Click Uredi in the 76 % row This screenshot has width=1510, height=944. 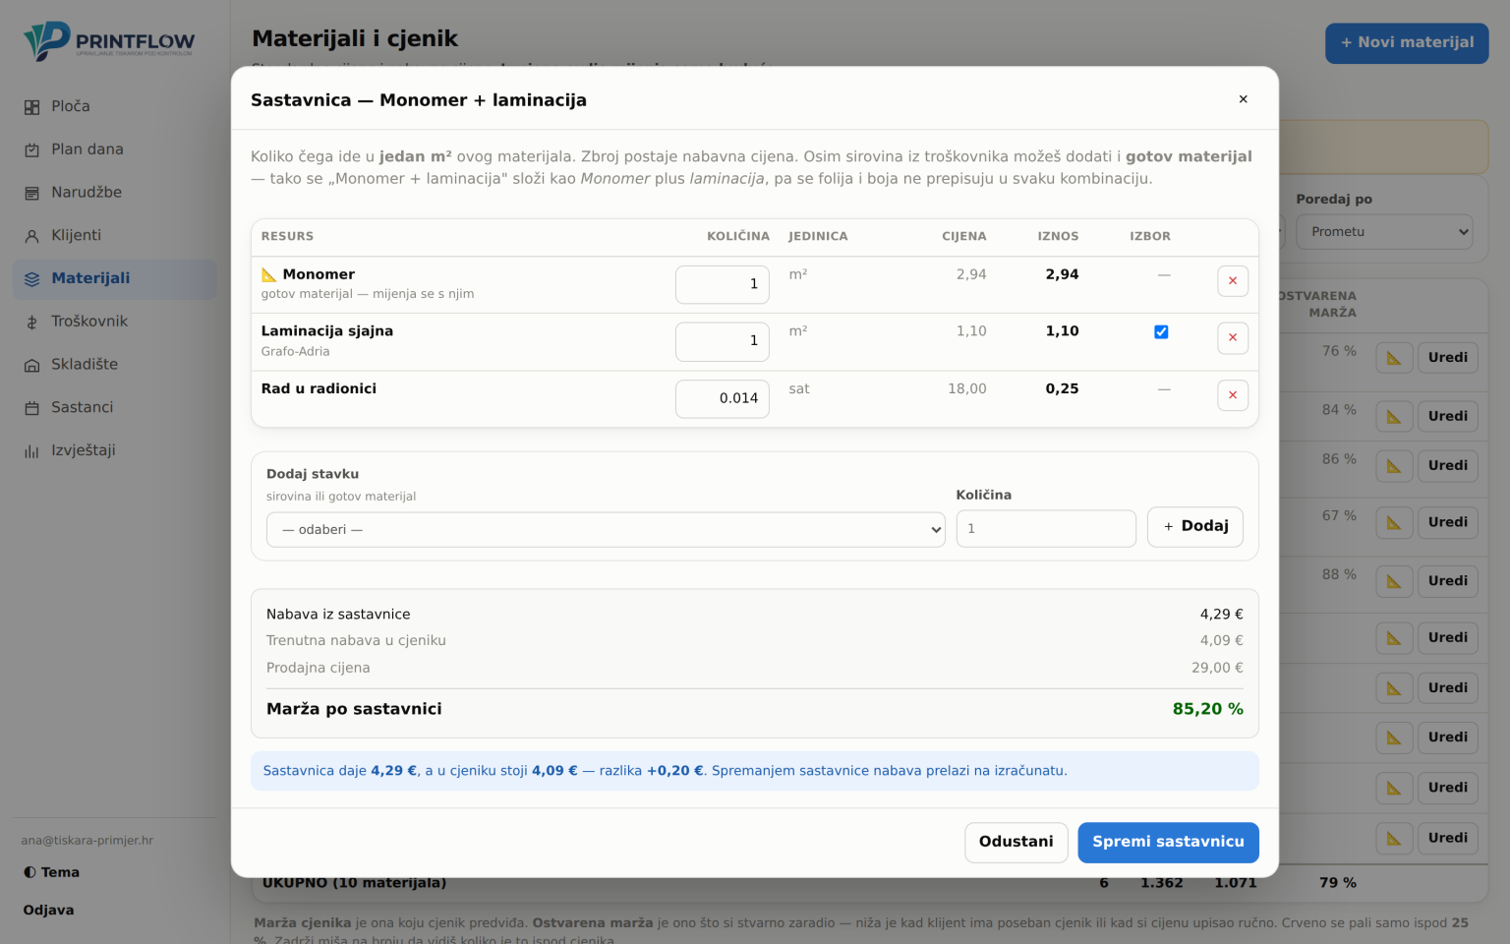1447,358
